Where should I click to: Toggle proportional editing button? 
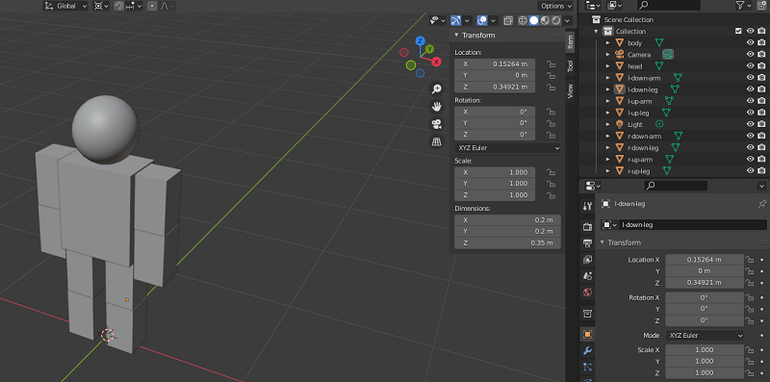tap(152, 6)
